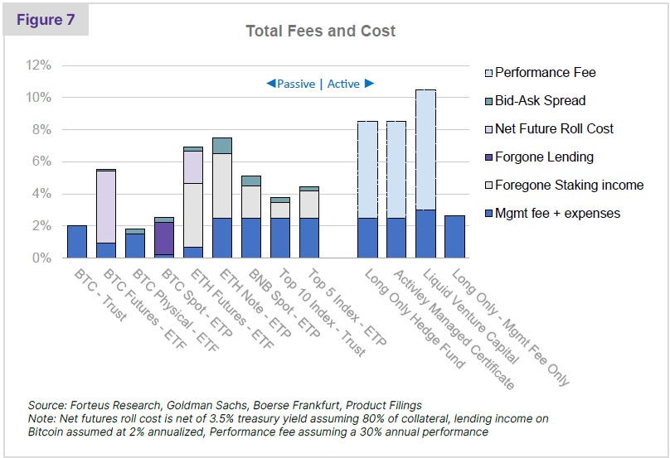Image resolution: width=670 pixels, height=458 pixels.
Task: Click the 'Source: Forteus Research' footnote line
Action: click(x=225, y=405)
